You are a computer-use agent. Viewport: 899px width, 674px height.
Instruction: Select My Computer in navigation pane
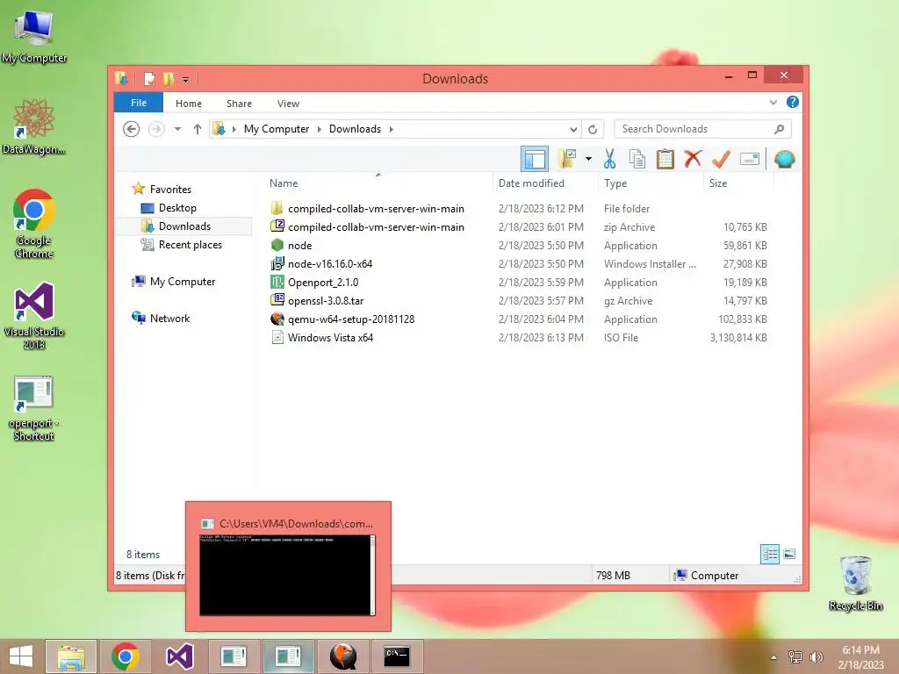183,282
